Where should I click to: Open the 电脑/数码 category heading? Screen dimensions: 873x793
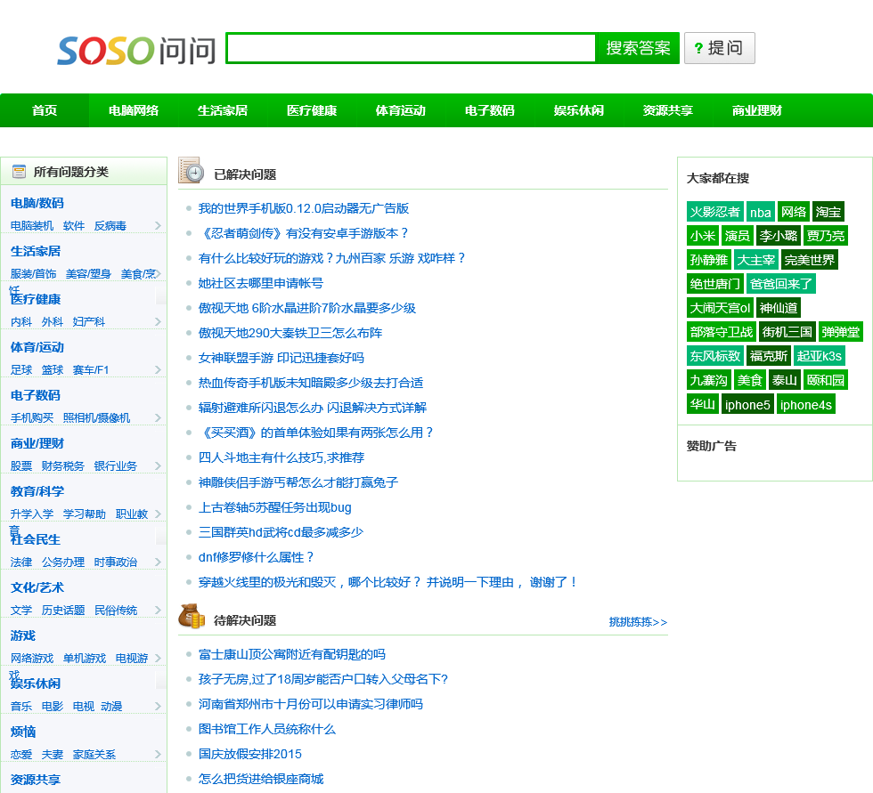(37, 203)
